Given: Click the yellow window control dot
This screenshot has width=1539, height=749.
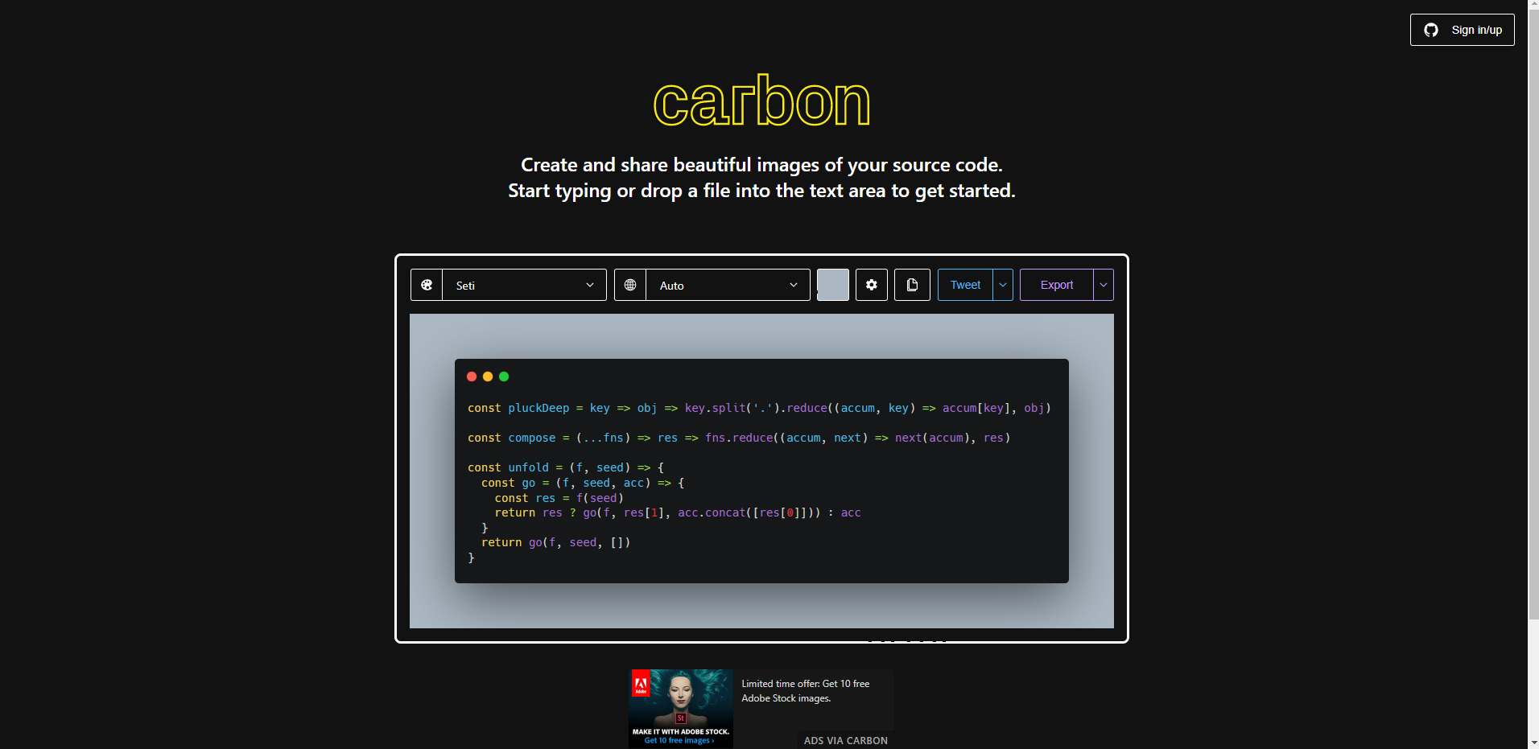Looking at the screenshot, I should coord(488,377).
